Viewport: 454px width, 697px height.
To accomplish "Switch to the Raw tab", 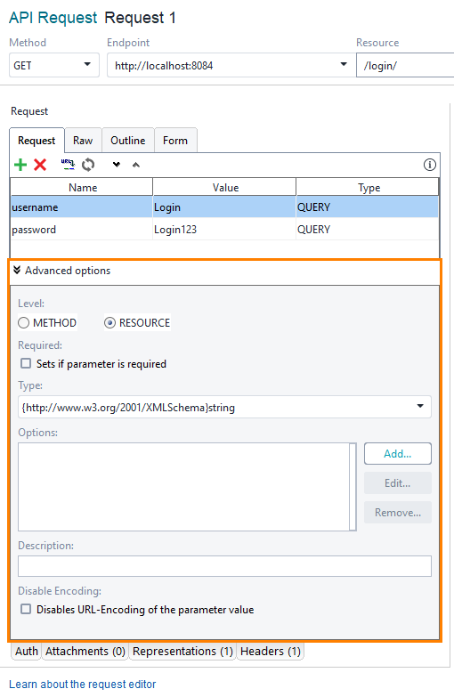I will tap(83, 141).
